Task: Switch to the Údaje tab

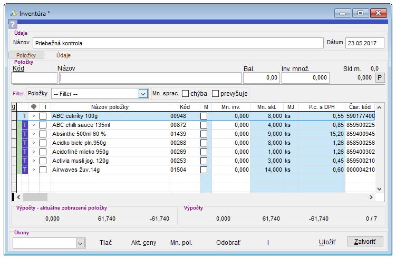Action: coord(63,55)
